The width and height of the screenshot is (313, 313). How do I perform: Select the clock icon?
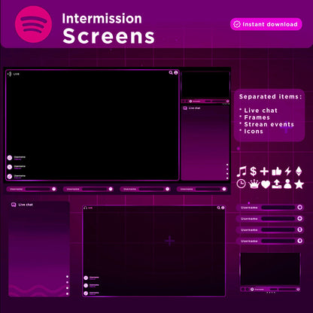click(242, 184)
